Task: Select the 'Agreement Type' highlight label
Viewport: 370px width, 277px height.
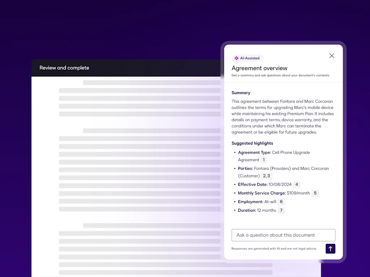Action: point(254,153)
